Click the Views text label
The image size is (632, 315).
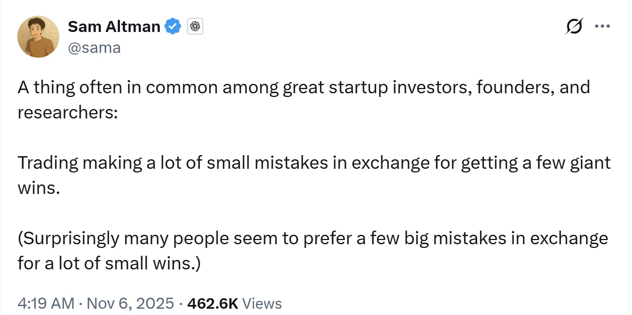click(x=264, y=303)
